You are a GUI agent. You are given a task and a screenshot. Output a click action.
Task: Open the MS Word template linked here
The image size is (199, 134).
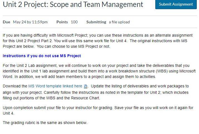(55, 86)
